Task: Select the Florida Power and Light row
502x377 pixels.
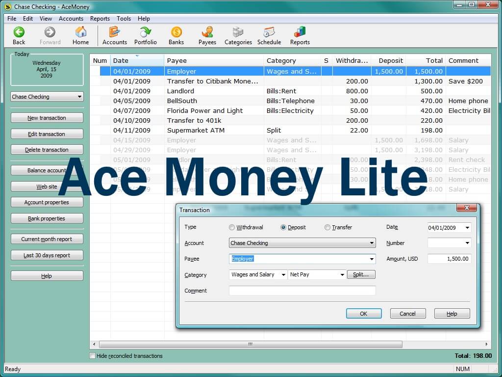Action: [x=290, y=110]
